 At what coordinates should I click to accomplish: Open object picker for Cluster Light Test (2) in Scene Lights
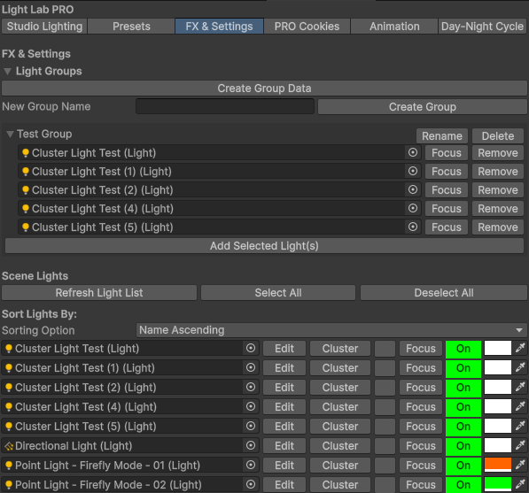pos(251,387)
